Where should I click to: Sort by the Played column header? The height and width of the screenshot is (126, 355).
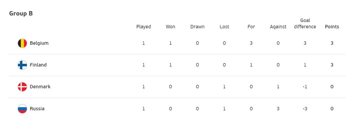pos(144,27)
